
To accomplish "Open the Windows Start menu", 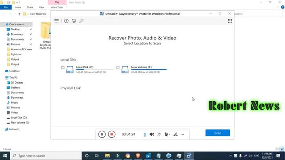I will click(x=5, y=156).
